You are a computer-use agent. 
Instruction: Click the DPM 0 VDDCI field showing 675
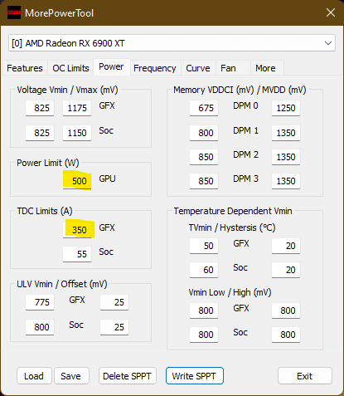coord(204,108)
